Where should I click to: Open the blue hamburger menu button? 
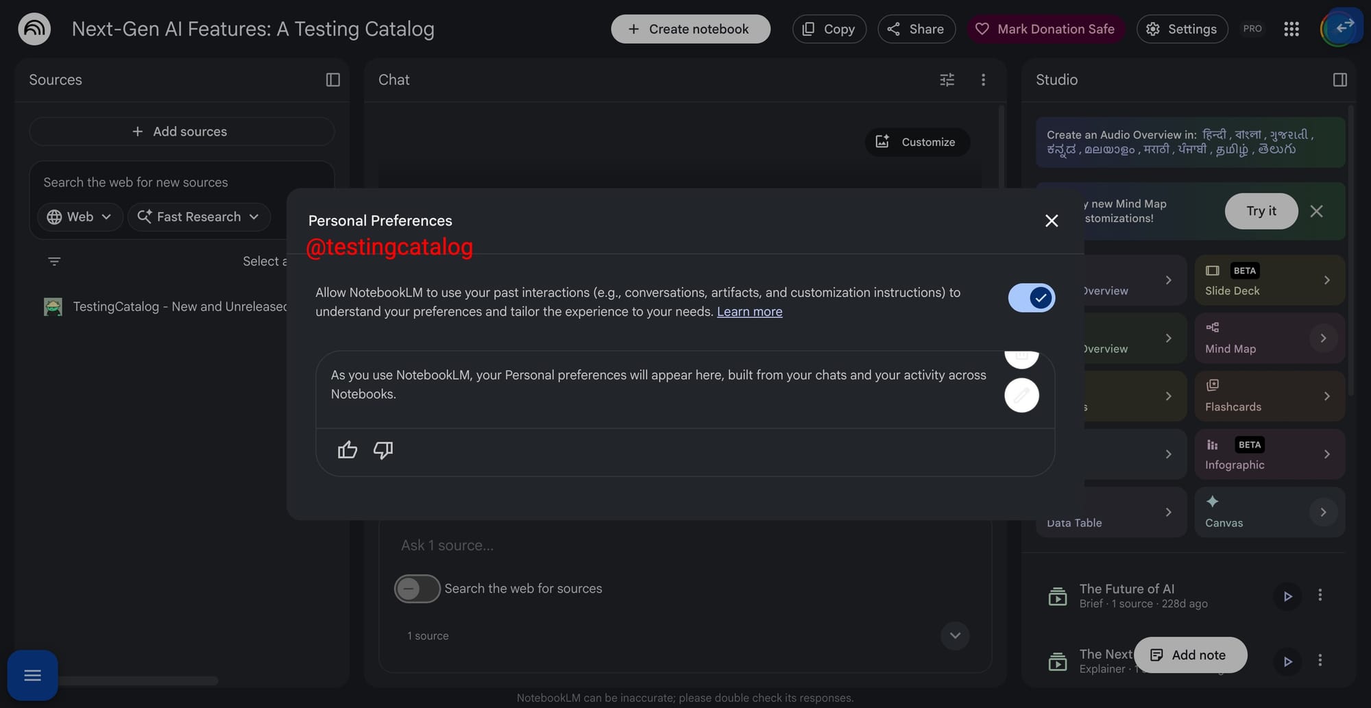point(32,676)
